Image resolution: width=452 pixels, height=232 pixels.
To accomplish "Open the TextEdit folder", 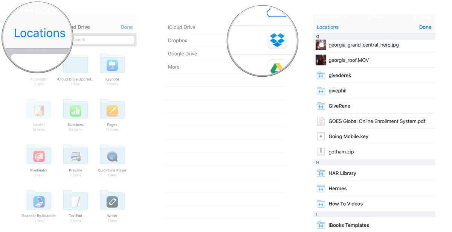I will pos(76,200).
